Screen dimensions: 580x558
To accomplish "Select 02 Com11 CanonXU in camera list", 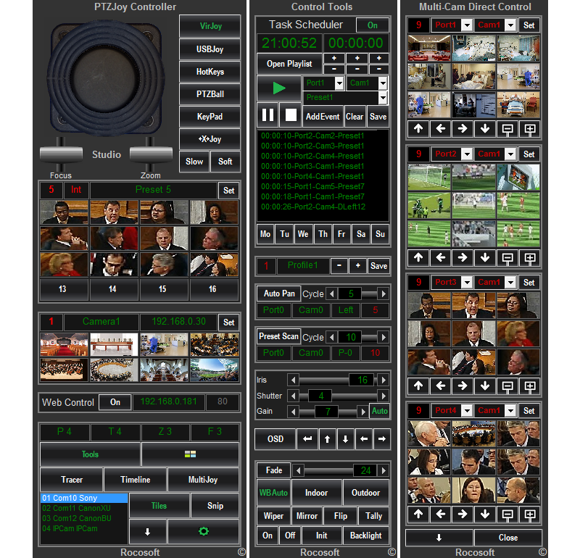I will (x=76, y=508).
